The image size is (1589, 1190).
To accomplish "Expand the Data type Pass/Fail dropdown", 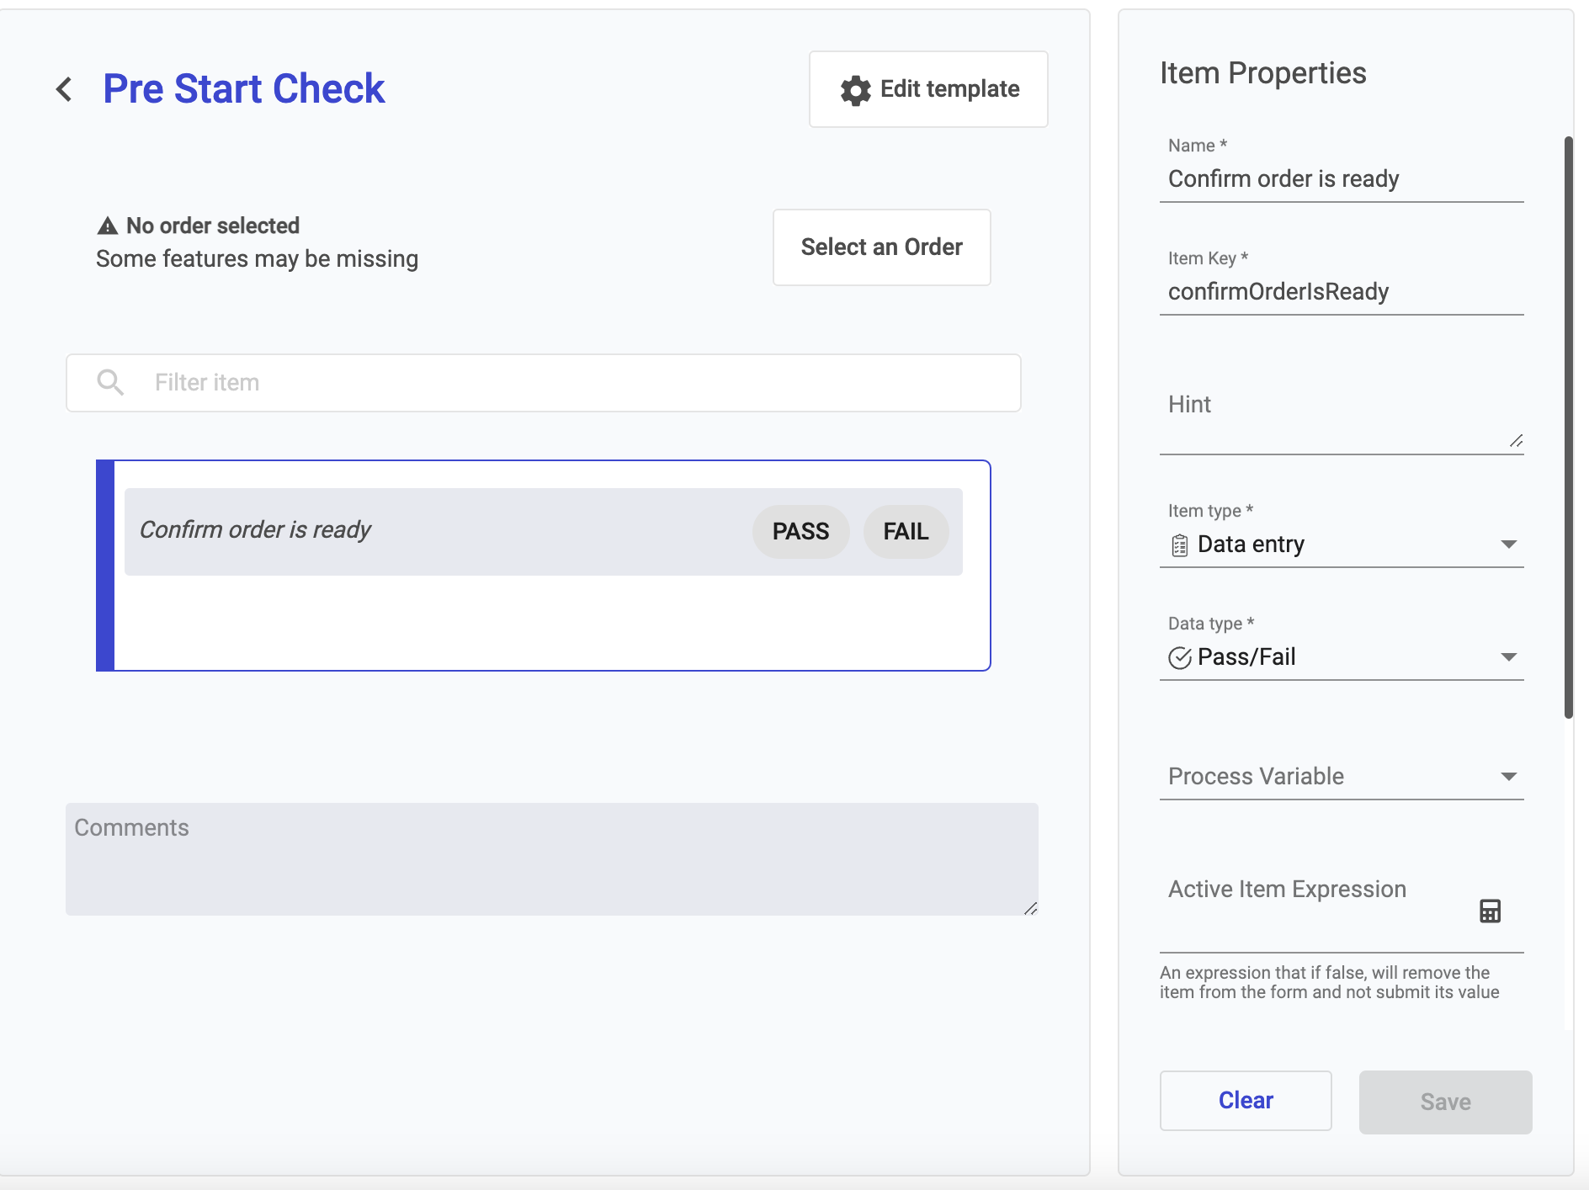I will point(1508,657).
